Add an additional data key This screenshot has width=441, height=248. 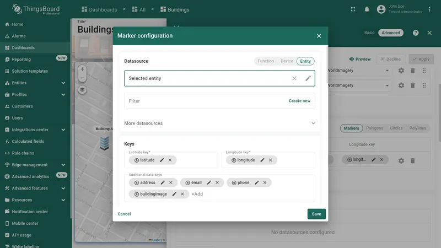coord(197,194)
